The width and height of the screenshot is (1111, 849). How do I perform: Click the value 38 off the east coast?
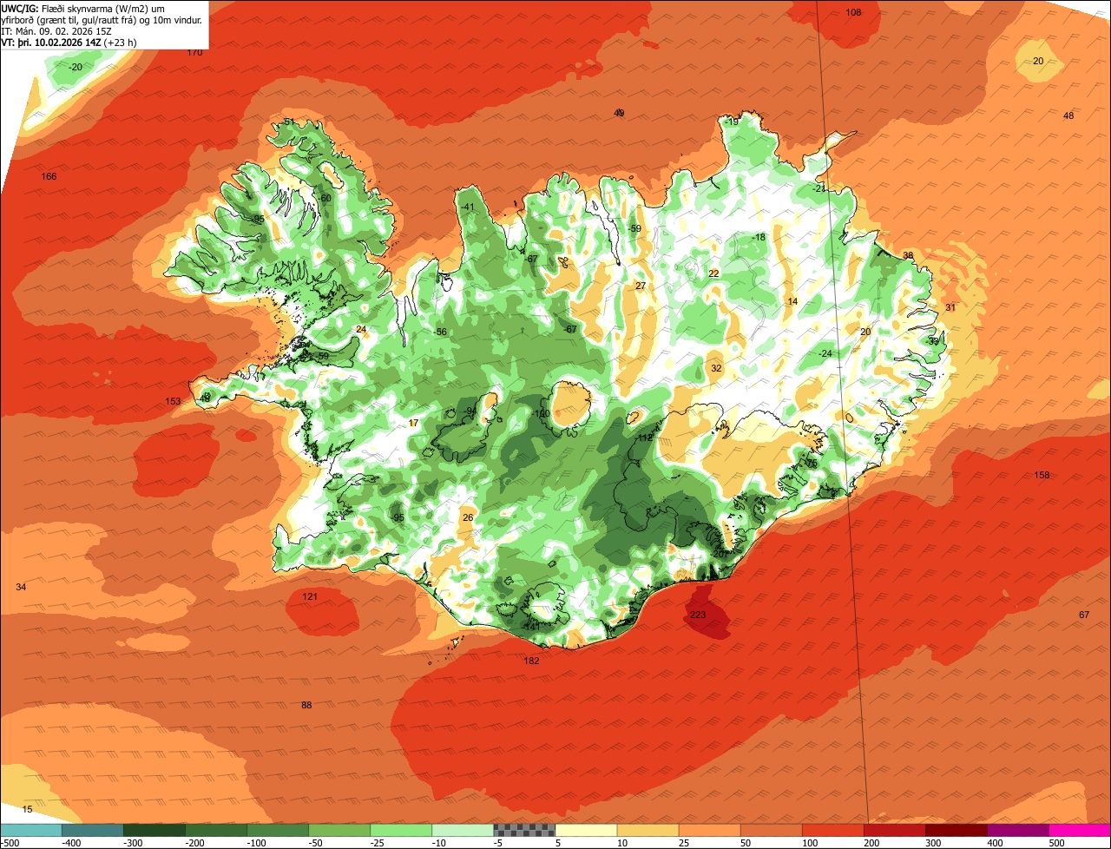[908, 255]
